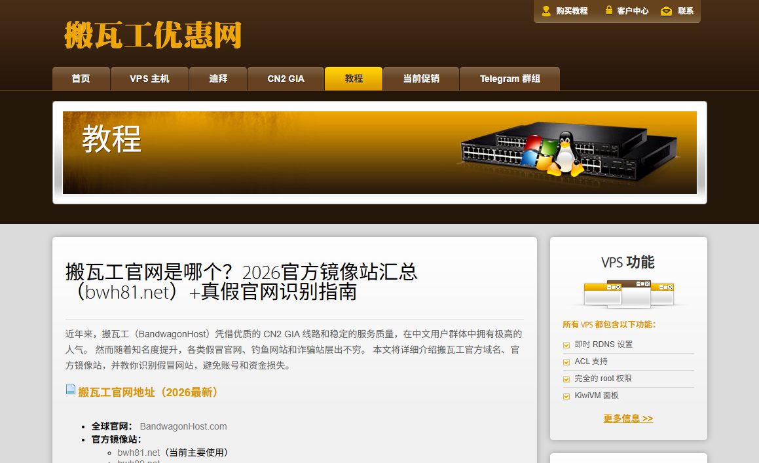Click the person icon beside 购买教程

pyautogui.click(x=546, y=10)
